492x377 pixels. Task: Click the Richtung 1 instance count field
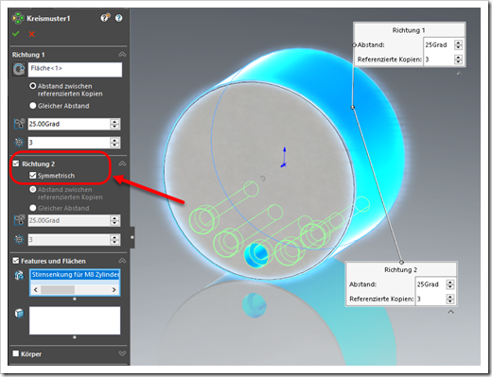coord(69,143)
